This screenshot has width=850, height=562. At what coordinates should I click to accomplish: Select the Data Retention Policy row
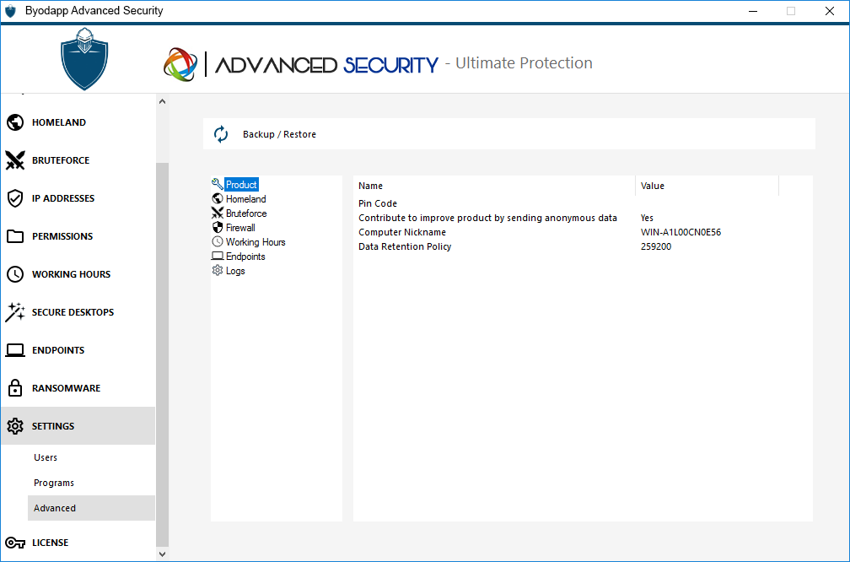(567, 246)
